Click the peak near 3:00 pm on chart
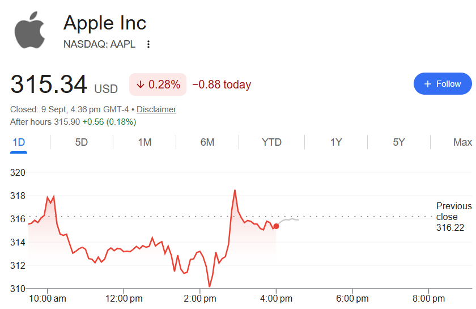This screenshot has height=309, width=476. [235, 191]
